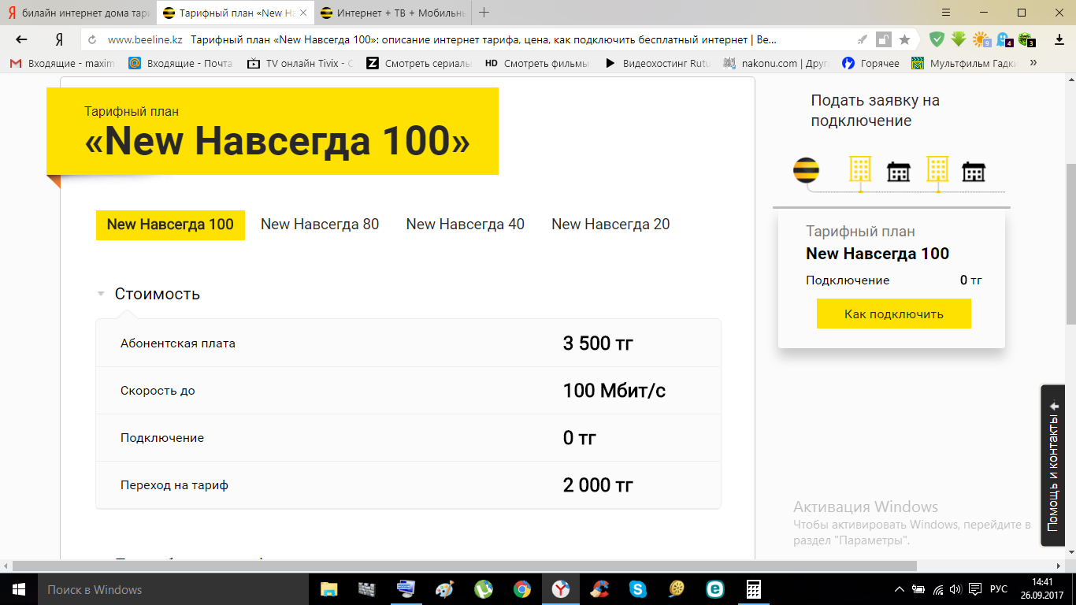Show more bookmarks with double chevron
Screen dimensions: 1076x605
(x=1033, y=63)
